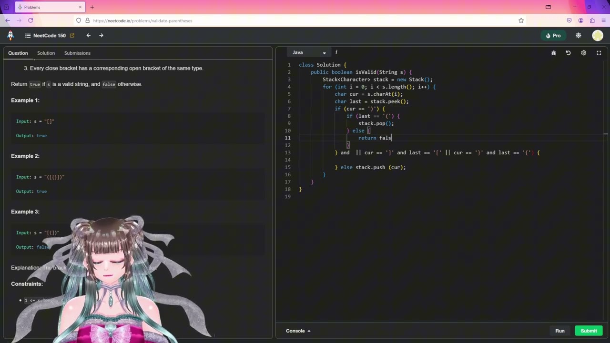Click line 6 'char last = stack.peek();'

pyautogui.click(x=372, y=101)
